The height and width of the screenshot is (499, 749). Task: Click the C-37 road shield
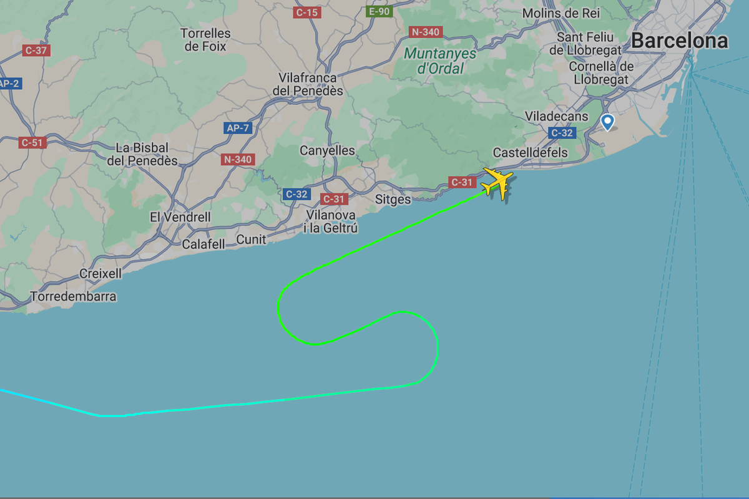pos(36,51)
